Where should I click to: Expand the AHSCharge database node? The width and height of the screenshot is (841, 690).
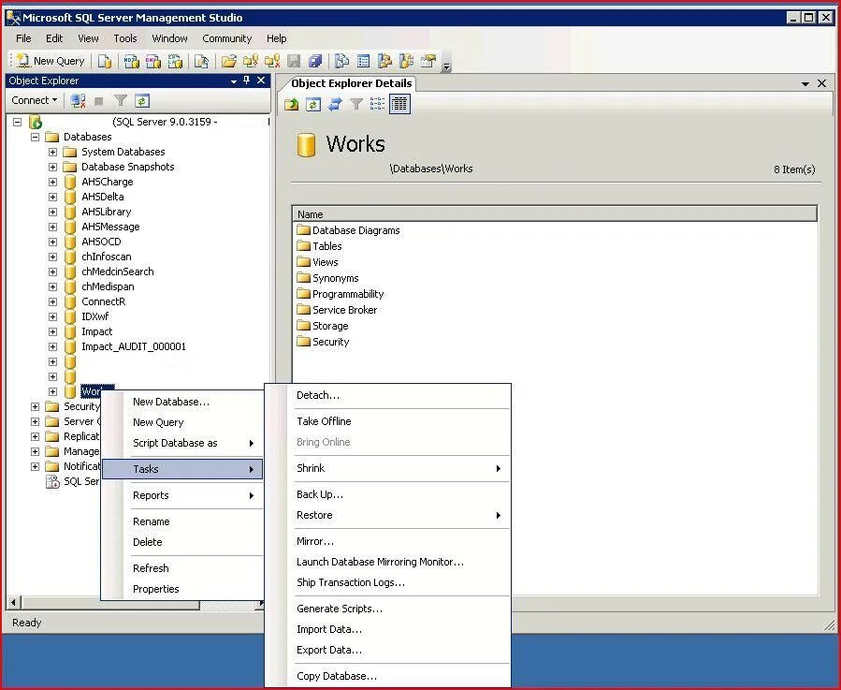pyautogui.click(x=52, y=182)
